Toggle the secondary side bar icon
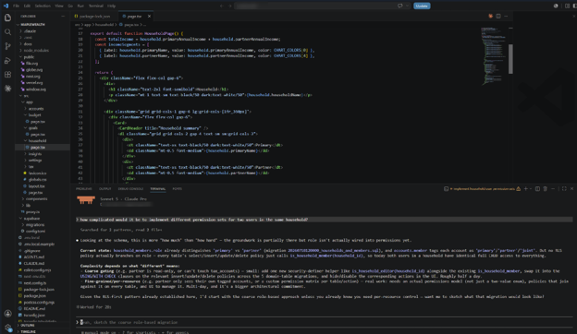 coord(574,6)
